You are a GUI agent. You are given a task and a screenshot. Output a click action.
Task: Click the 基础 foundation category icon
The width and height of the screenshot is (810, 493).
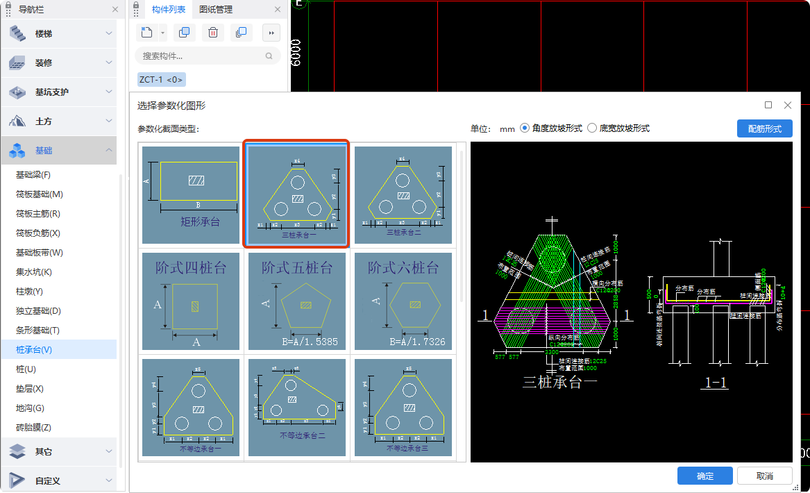[x=17, y=151]
